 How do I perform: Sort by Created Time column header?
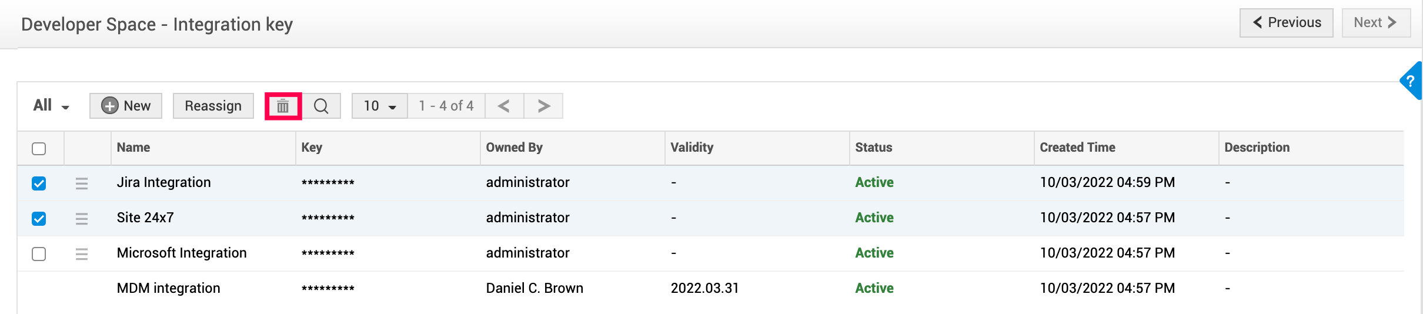coord(1077,148)
